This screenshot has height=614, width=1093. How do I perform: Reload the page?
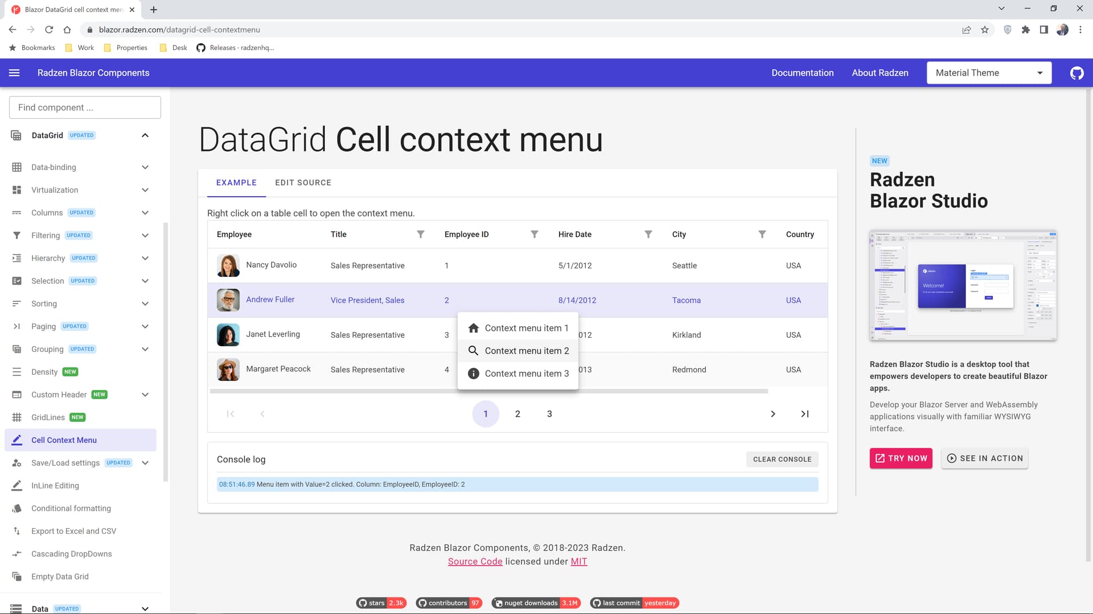49,30
